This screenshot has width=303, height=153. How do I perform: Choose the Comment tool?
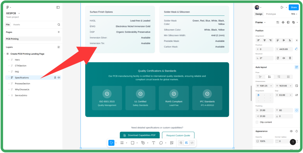click(161, 143)
